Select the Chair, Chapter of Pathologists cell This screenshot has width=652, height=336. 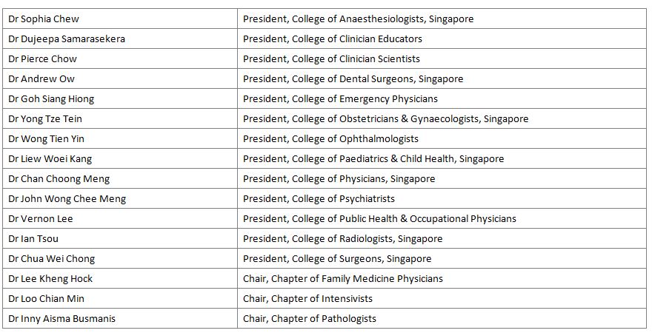310,318
